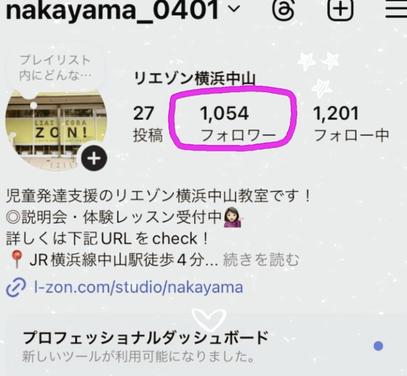Expand bio with 続きを読む
This screenshot has height=376, width=407.
click(x=261, y=260)
